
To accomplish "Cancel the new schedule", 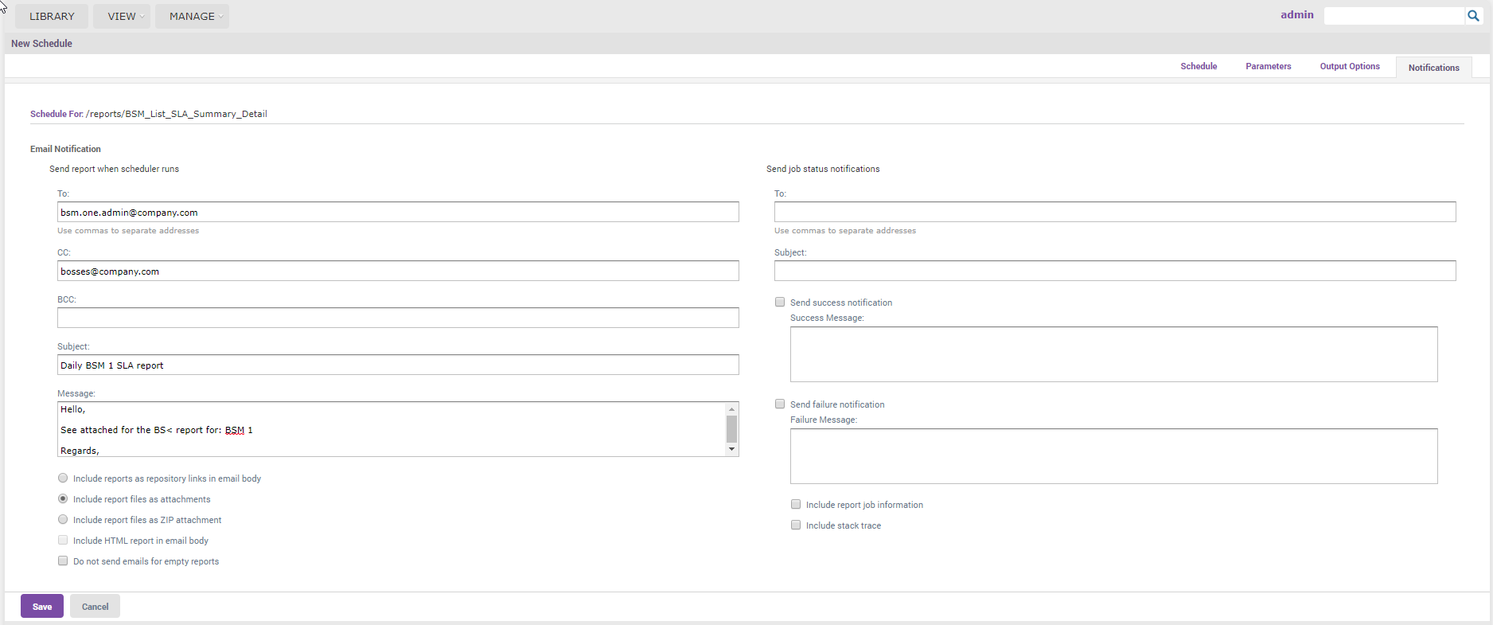I will point(95,606).
